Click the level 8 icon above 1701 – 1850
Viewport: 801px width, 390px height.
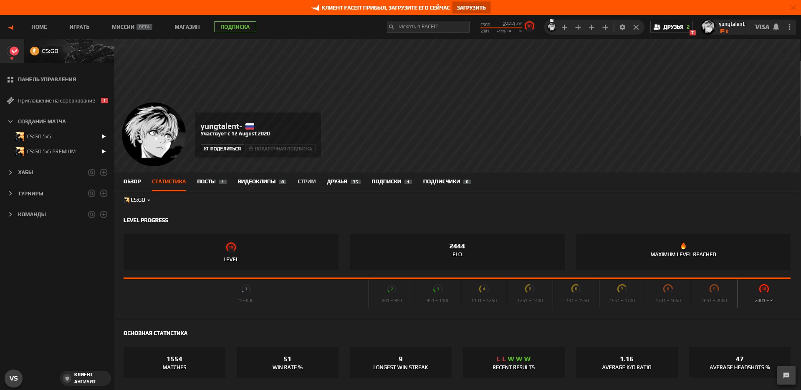[668, 289]
